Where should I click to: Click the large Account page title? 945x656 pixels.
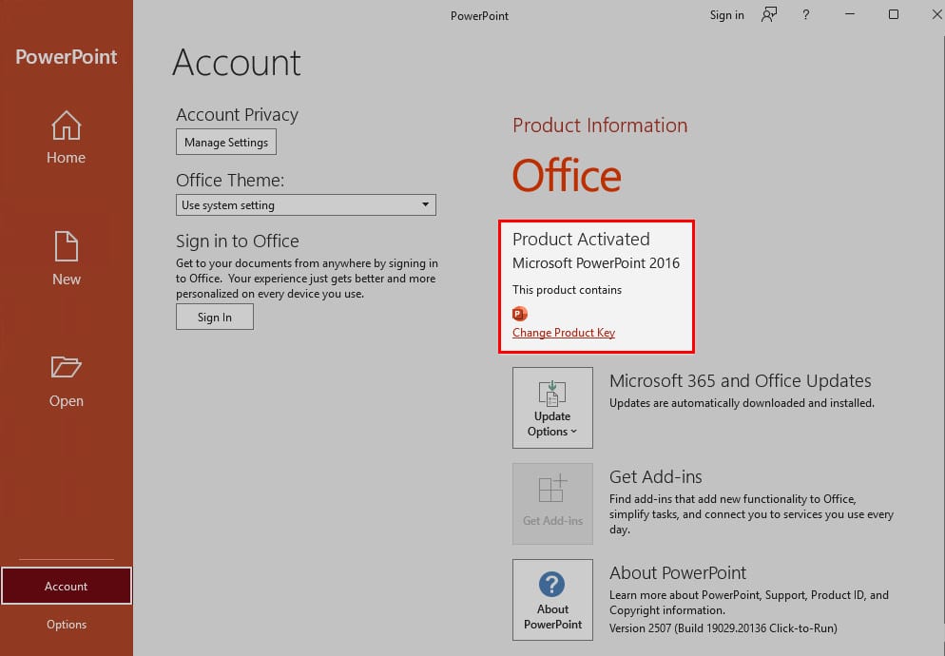pos(237,62)
